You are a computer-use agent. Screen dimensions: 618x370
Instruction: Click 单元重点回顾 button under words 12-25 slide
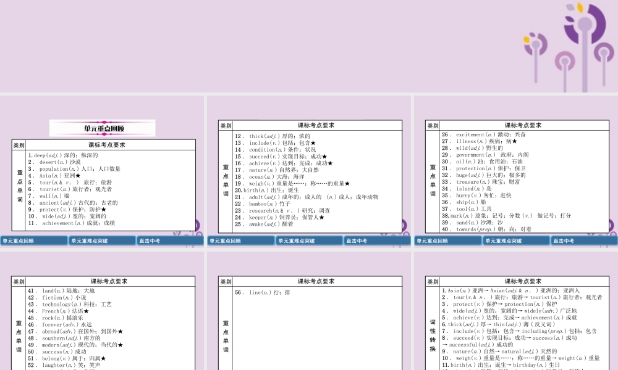coord(241,241)
